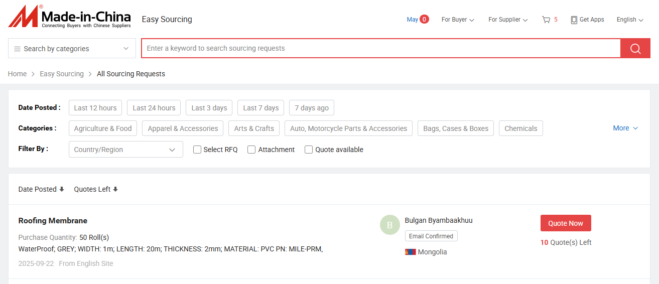The height and width of the screenshot is (284, 659).
Task: Expand More categories
Action: tap(625, 128)
